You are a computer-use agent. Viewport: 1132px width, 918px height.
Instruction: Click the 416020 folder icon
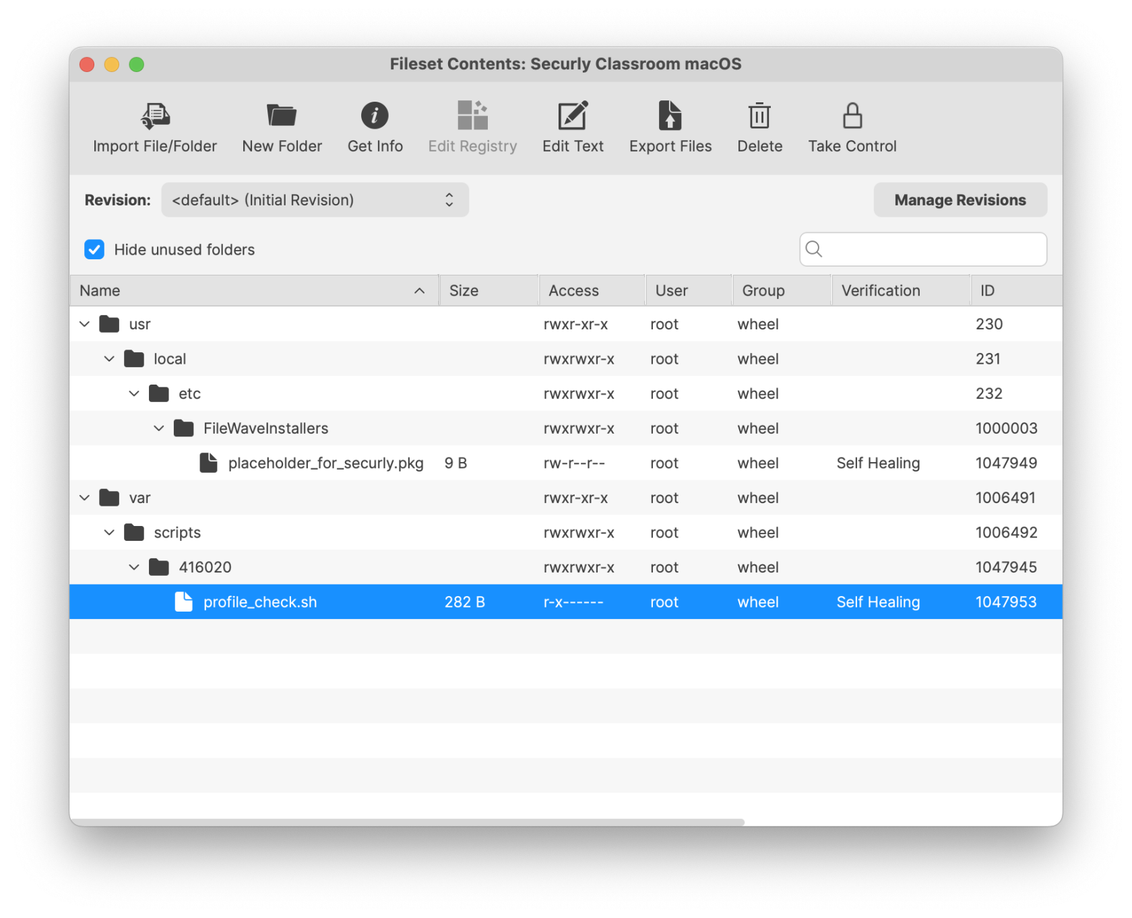click(159, 567)
